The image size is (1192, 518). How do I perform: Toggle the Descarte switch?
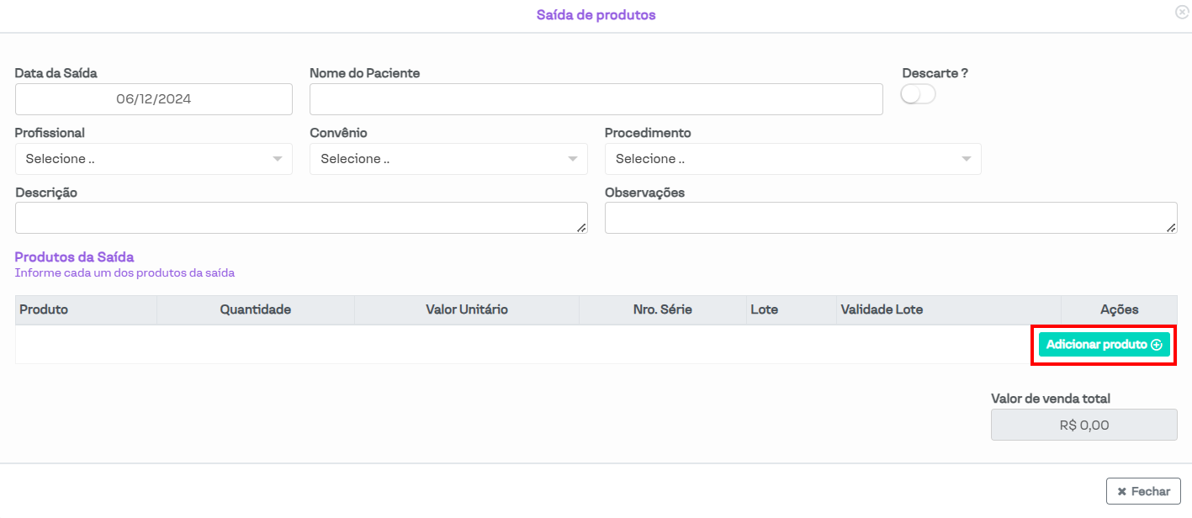click(x=917, y=95)
